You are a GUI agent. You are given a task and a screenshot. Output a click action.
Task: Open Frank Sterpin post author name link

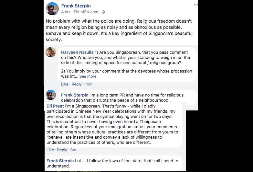[x=76, y=6]
